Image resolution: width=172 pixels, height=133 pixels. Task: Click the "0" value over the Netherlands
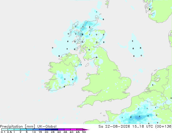[153, 85]
